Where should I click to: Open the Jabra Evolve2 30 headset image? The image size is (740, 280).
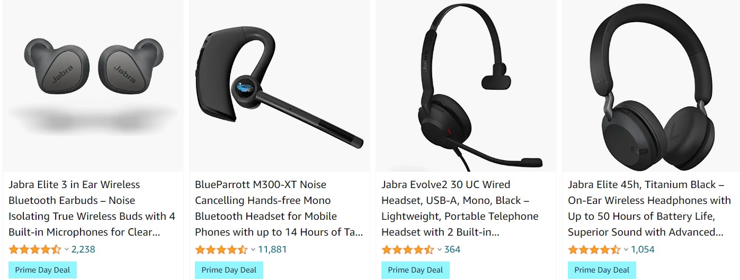point(466,86)
